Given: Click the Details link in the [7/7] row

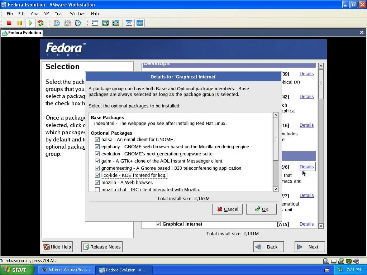Looking at the screenshot, I should click(307, 195).
